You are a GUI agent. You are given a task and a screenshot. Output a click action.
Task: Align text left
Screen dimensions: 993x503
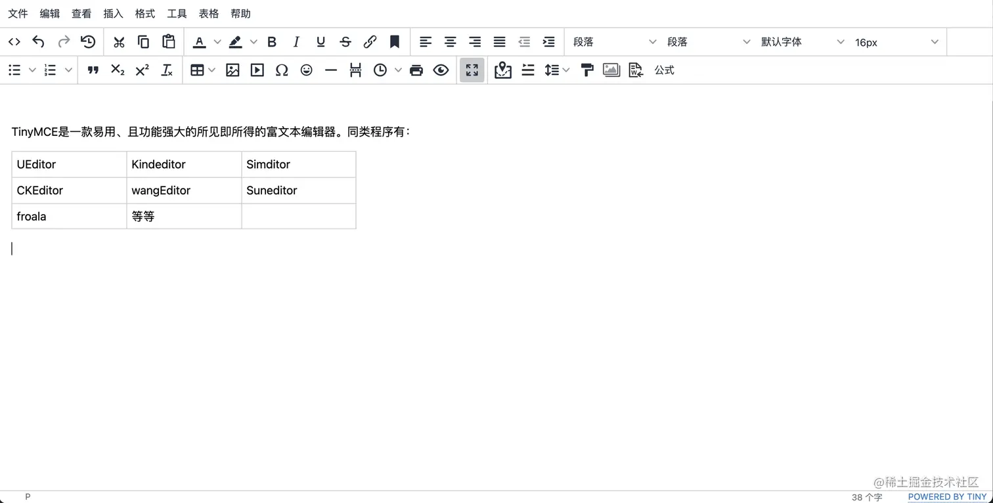(426, 42)
